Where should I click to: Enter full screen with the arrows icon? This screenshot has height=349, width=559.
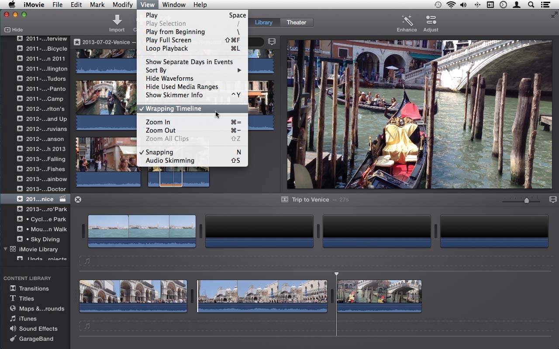click(x=554, y=15)
